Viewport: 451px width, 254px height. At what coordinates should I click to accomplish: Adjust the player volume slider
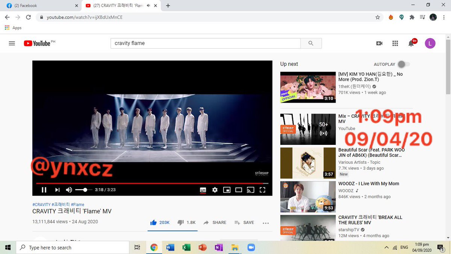(83, 190)
